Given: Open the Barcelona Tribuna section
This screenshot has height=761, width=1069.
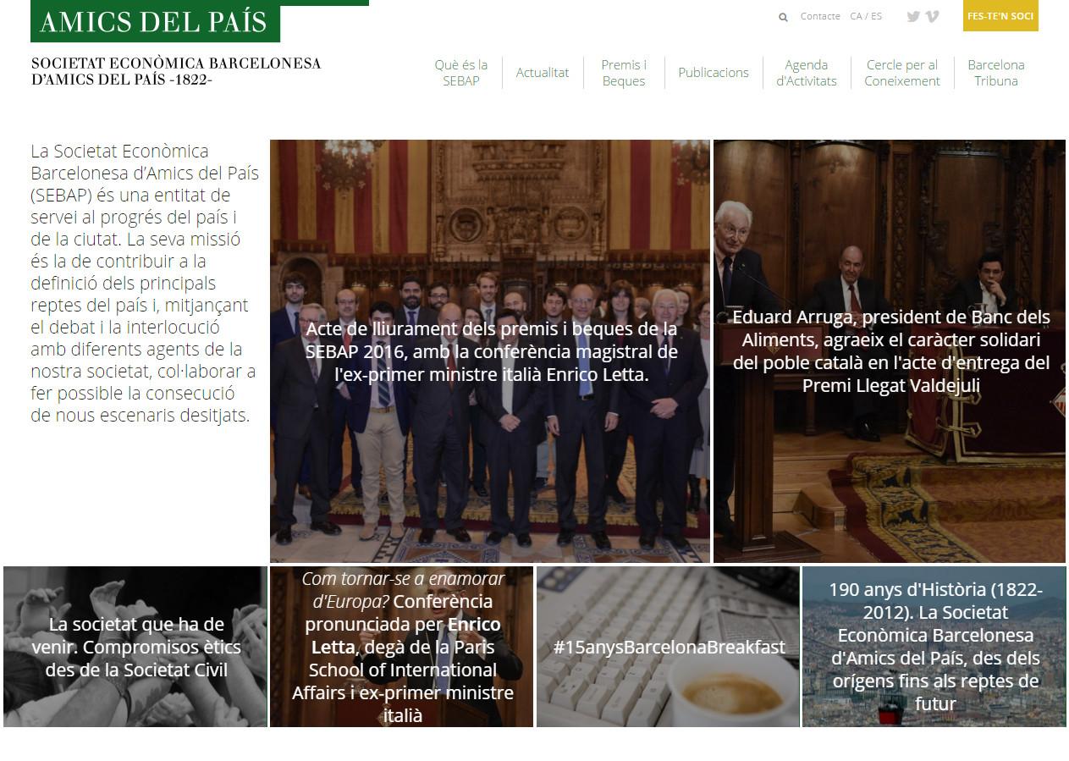Looking at the screenshot, I should pos(996,73).
